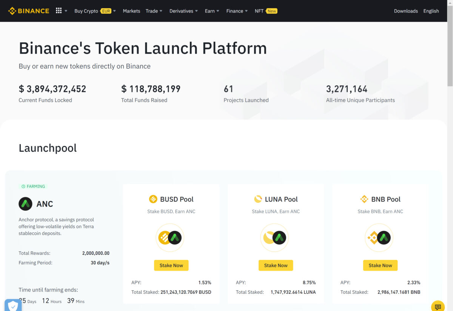
Task: Stake Now in the BUSD Pool
Action: [171, 265]
